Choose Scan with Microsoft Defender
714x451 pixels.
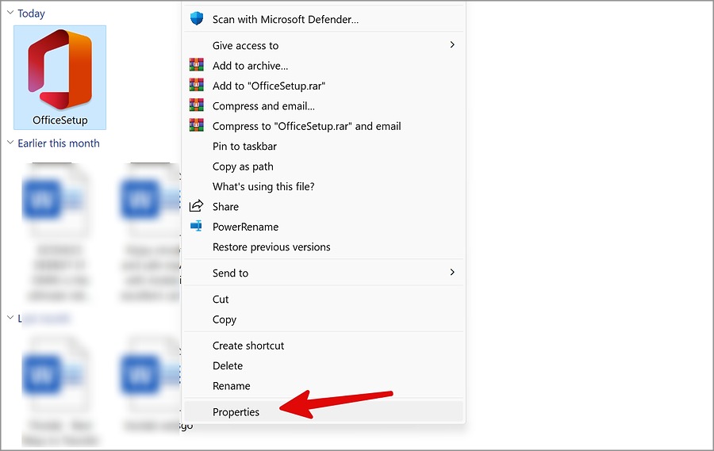click(324, 19)
